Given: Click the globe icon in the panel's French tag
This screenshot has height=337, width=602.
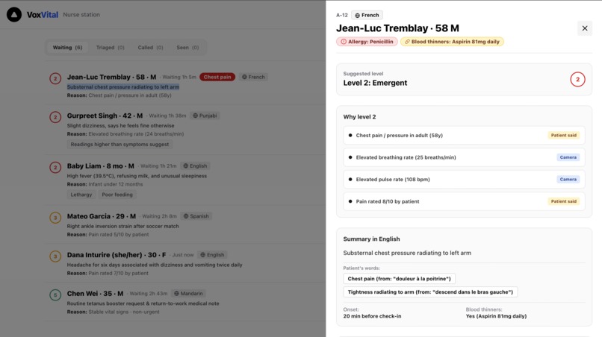Looking at the screenshot, I should click(358, 16).
